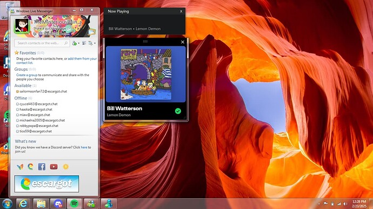Image resolution: width=373 pixels, height=209 pixels.
Task: Click the What's new heading
Action: point(25,141)
